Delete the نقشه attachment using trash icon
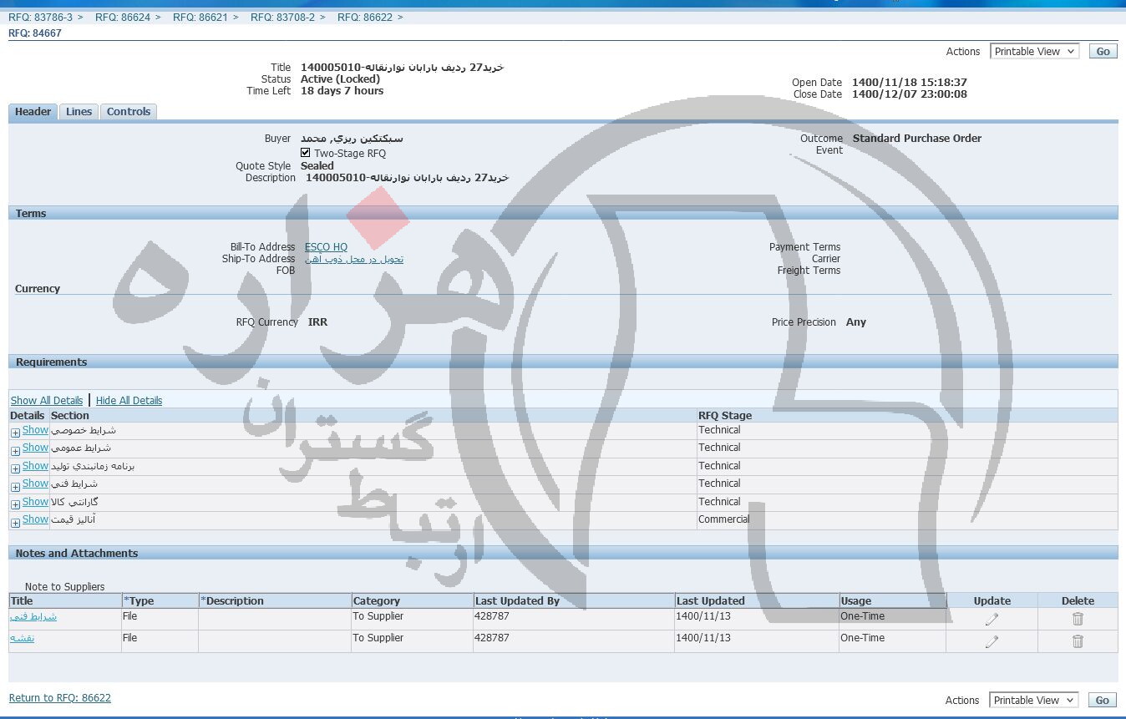 point(1078,641)
